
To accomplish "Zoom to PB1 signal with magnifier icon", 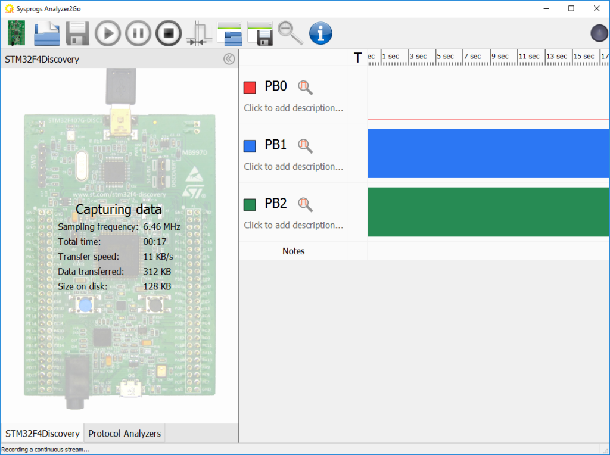I will click(305, 146).
